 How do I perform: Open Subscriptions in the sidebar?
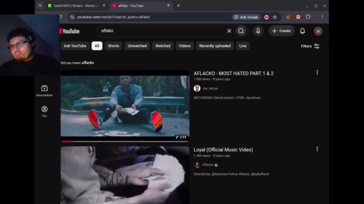44,91
